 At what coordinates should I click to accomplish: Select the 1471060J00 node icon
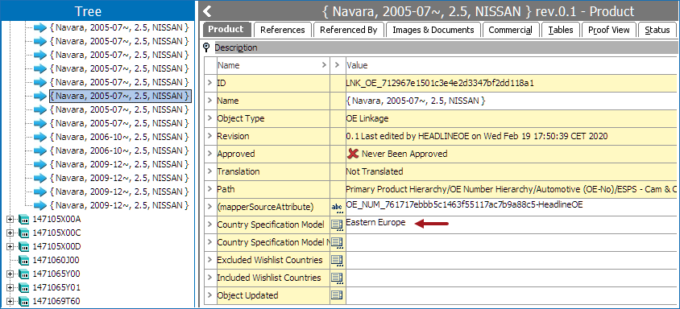tap(24, 260)
